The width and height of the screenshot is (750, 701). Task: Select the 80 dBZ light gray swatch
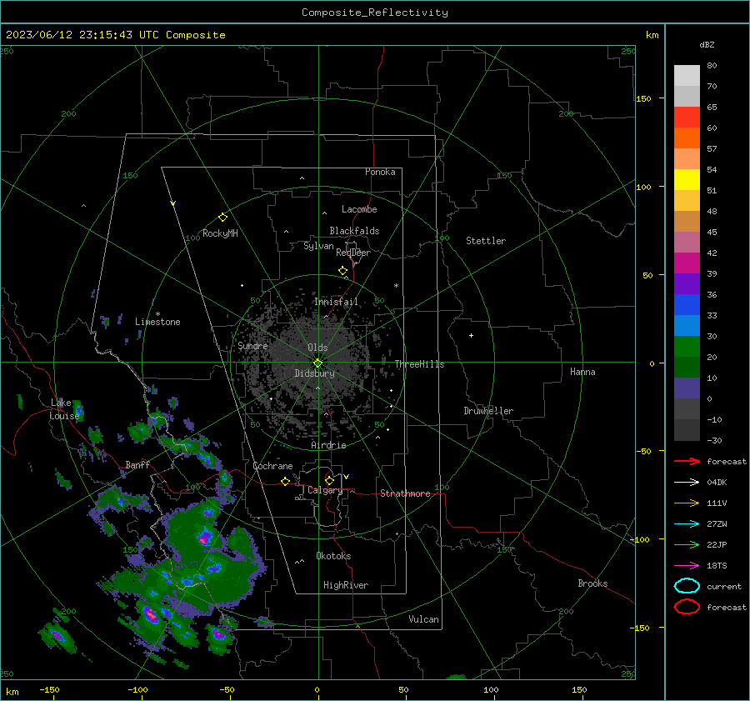click(687, 76)
